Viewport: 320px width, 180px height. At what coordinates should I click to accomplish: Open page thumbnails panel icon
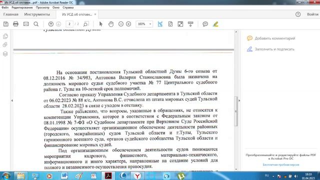[5, 36]
